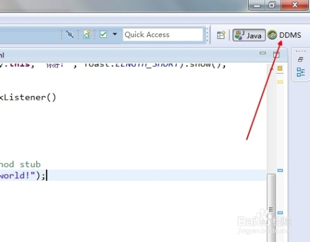Click the lower blue marker in overview ruler

[280, 213]
